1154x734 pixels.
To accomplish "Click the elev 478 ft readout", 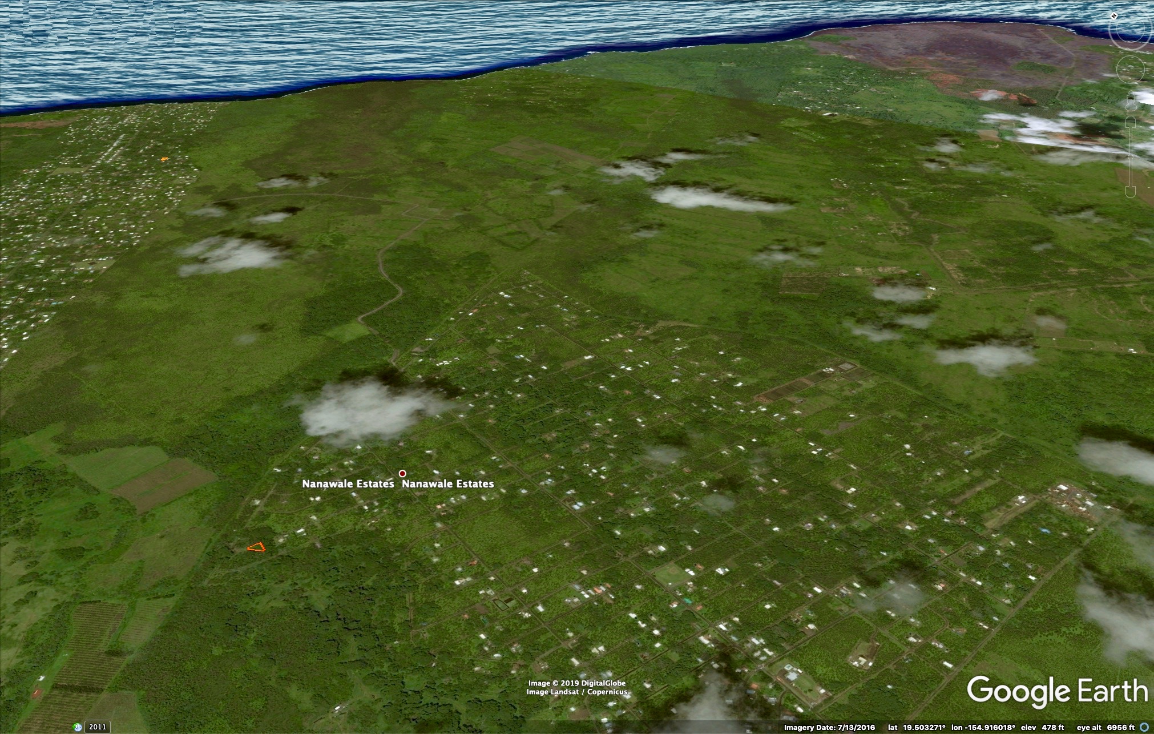I will pyautogui.click(x=1043, y=727).
